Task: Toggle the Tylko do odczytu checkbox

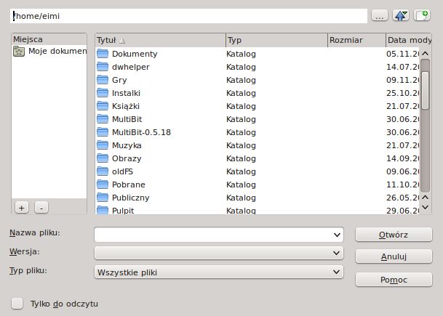Action: [17, 304]
